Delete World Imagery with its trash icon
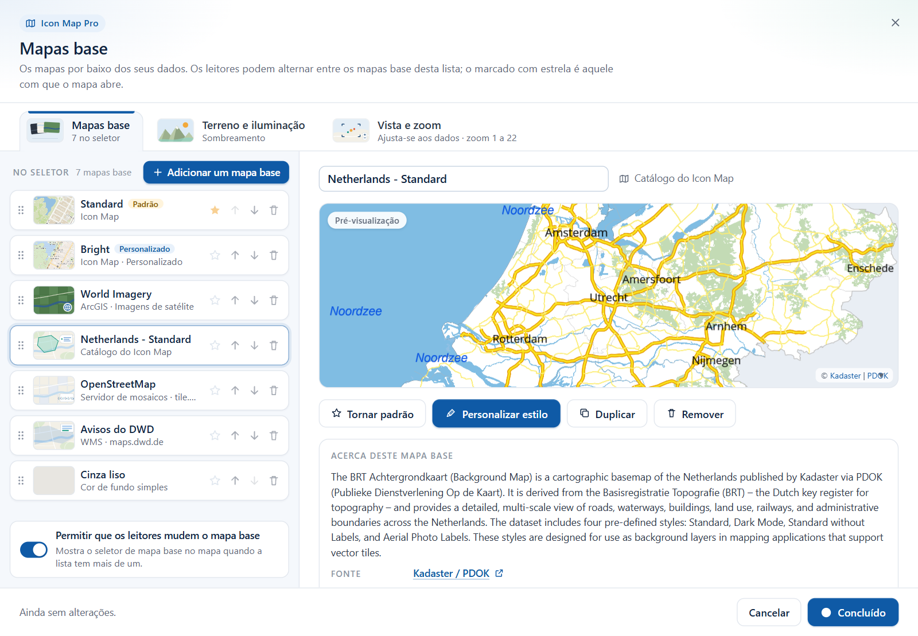This screenshot has height=636, width=918. tap(274, 300)
